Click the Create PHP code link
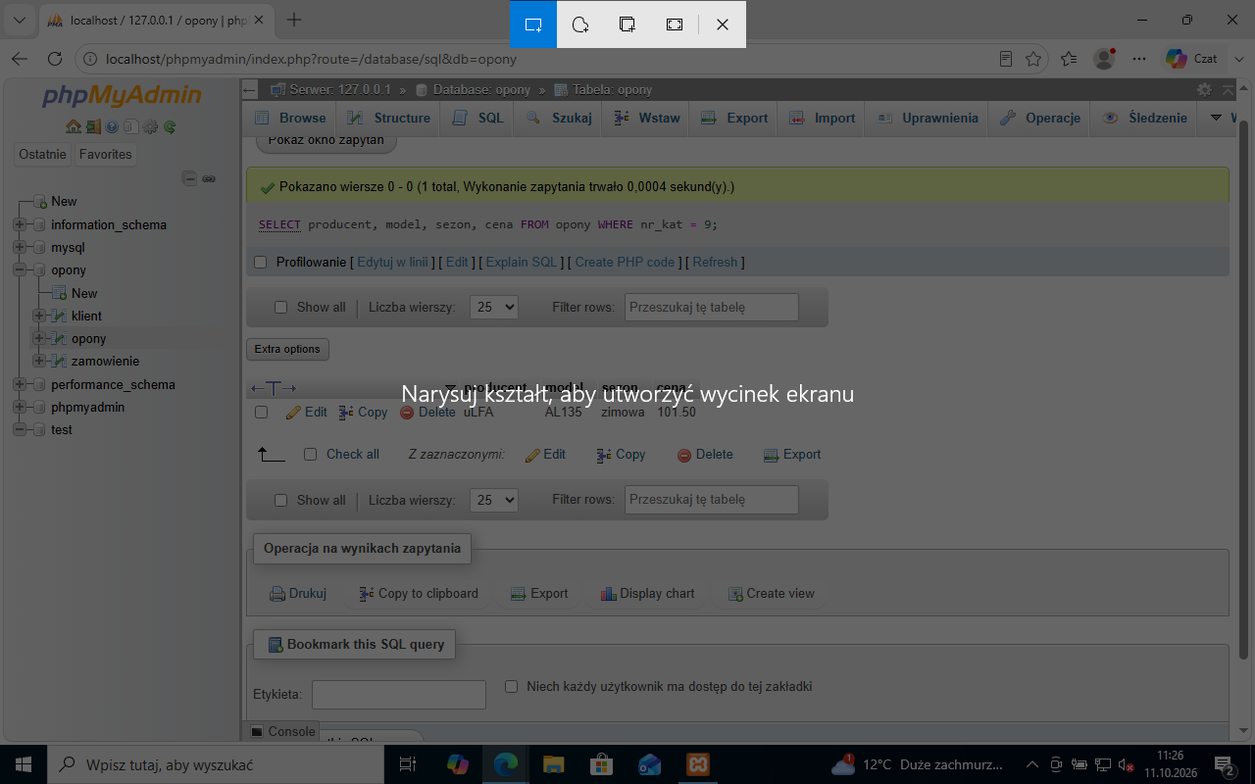The width and height of the screenshot is (1255, 784). tap(626, 263)
